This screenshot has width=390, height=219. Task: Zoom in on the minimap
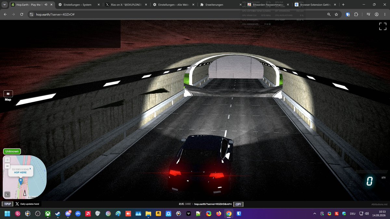7,160
